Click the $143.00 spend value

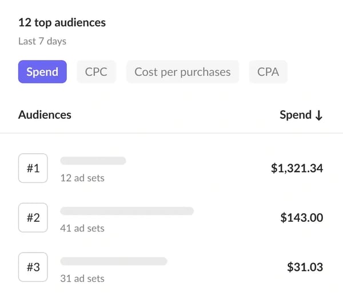tap(301, 218)
